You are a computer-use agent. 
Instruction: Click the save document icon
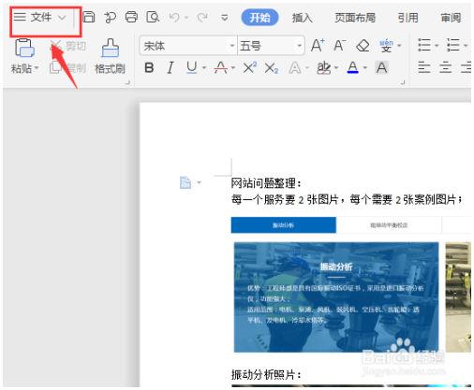(x=89, y=17)
